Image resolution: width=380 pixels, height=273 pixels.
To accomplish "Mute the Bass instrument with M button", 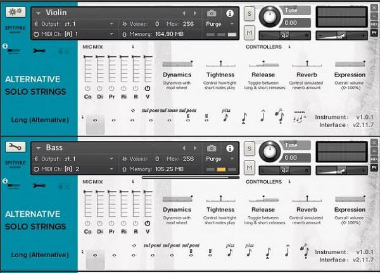I will (249, 168).
